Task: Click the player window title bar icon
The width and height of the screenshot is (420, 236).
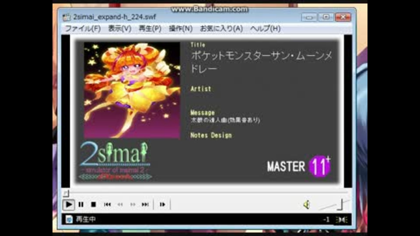Action: [66, 17]
